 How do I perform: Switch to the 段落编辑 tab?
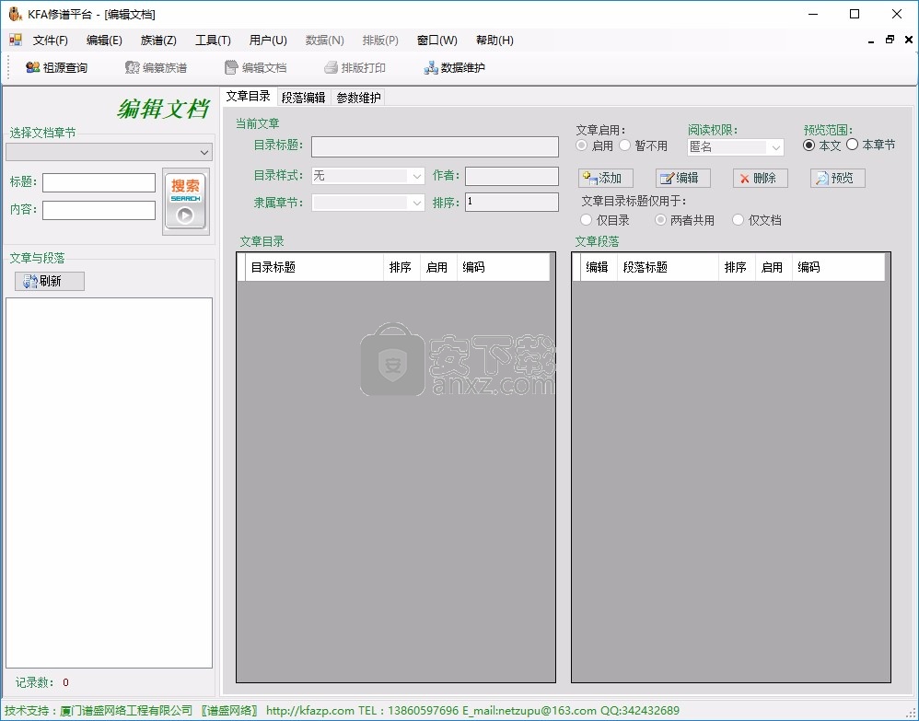click(303, 98)
